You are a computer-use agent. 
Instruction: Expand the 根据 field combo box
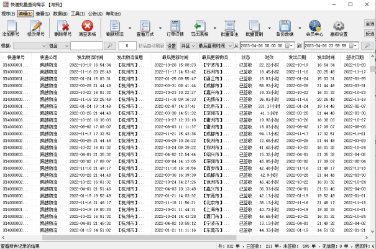coord(42,45)
